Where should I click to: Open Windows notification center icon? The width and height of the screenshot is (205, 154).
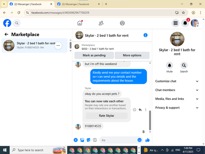[x=198, y=150]
